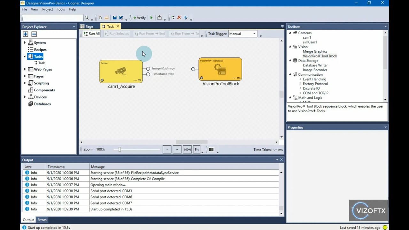Screen dimensions: 409x230
Task: Click the Timestamp output pin of cam1_Acquire
Action: [148, 74]
